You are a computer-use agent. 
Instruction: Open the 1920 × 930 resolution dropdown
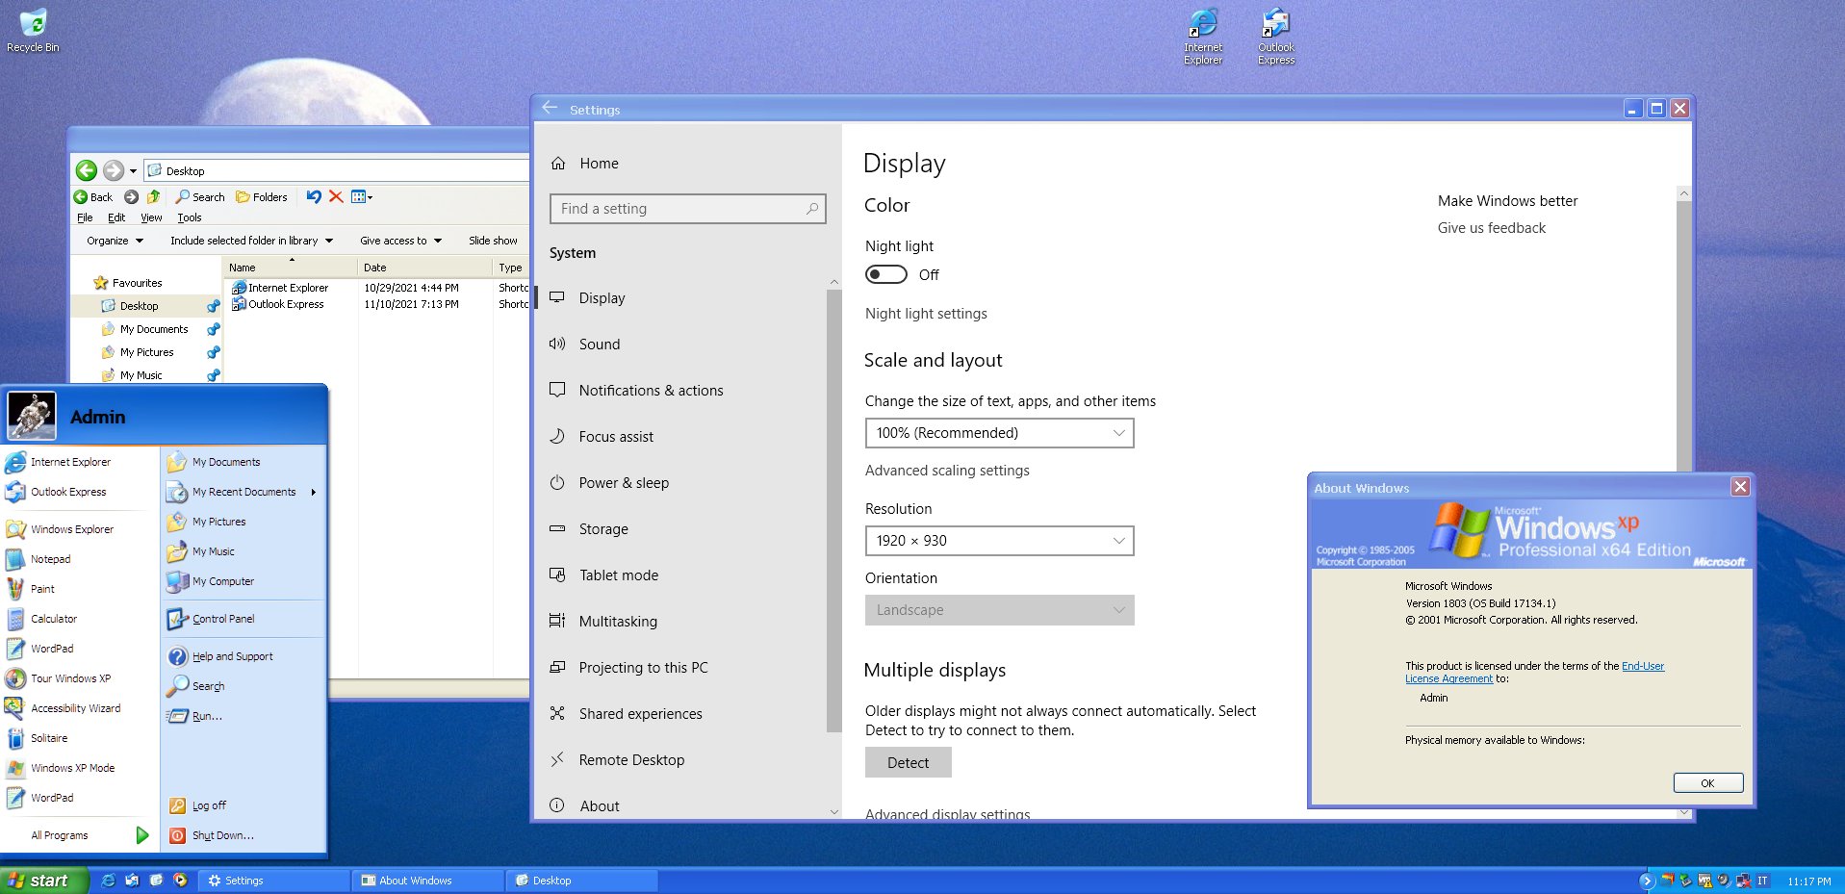[999, 541]
